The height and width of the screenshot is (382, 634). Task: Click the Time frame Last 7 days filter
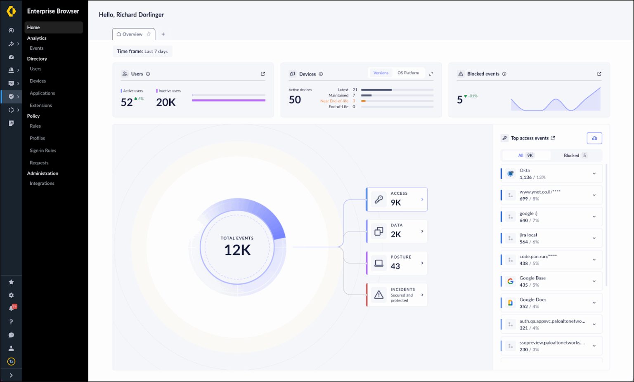pyautogui.click(x=142, y=51)
